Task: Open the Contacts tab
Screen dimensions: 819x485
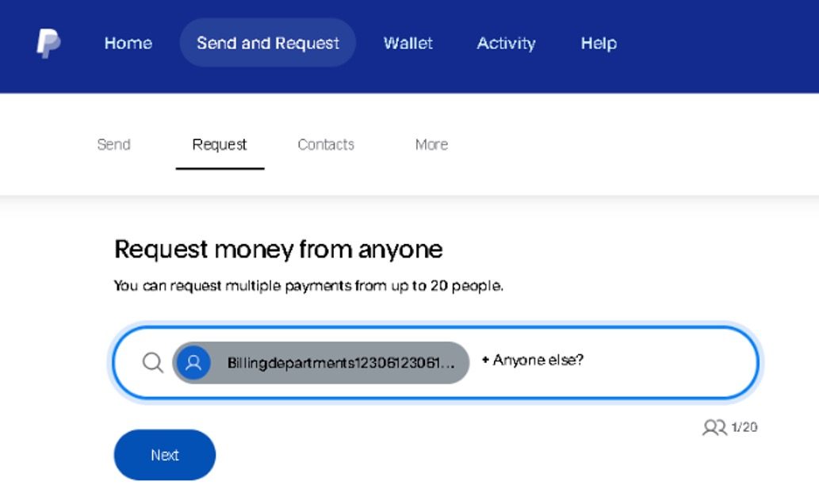Action: pyautogui.click(x=326, y=145)
